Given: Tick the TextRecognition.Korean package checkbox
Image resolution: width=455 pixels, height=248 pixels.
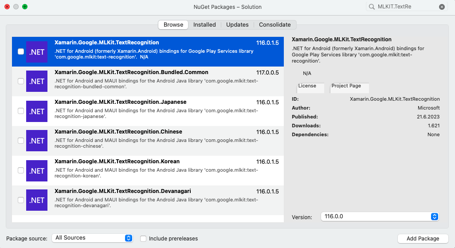Looking at the screenshot, I should (21, 170).
